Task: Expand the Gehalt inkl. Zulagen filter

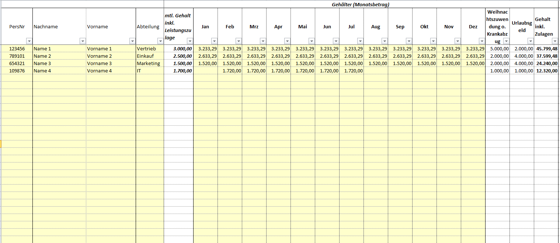Action: point(555,41)
